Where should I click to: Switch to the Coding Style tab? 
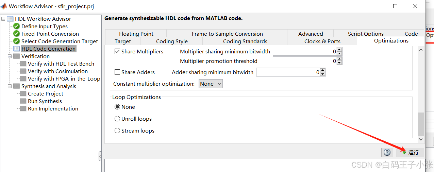172,41
